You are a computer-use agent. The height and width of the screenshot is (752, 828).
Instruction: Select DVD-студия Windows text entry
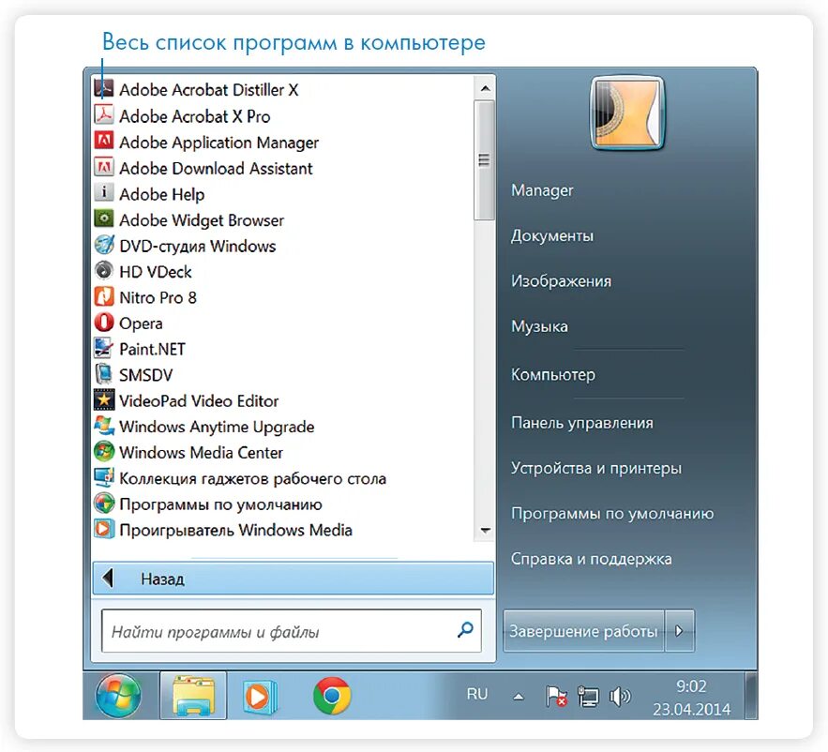point(198,246)
